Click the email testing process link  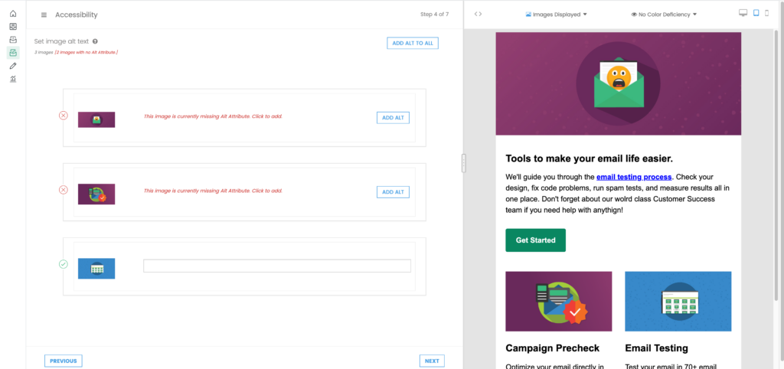(x=634, y=177)
